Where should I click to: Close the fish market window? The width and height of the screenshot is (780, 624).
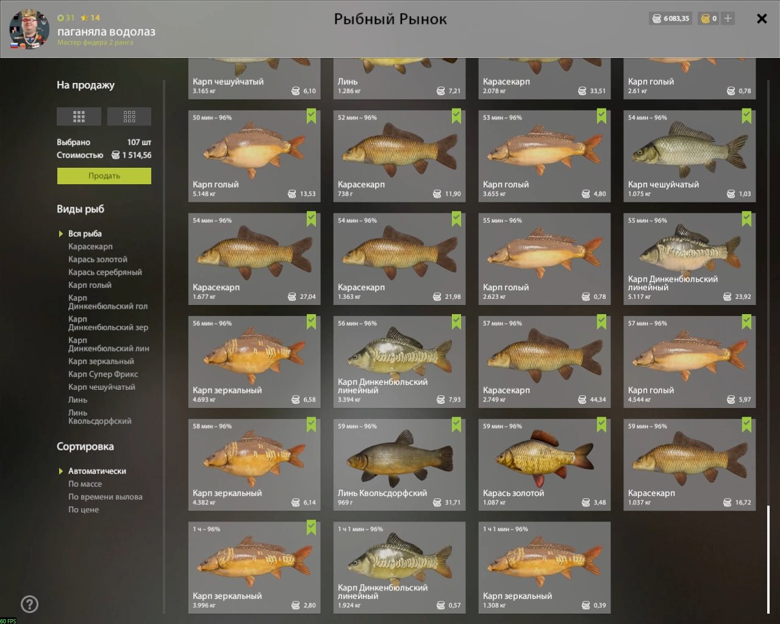tap(762, 18)
